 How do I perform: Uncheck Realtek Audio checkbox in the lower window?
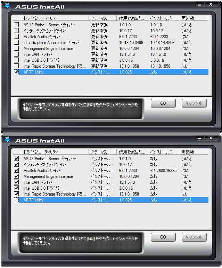pyautogui.click(x=16, y=171)
